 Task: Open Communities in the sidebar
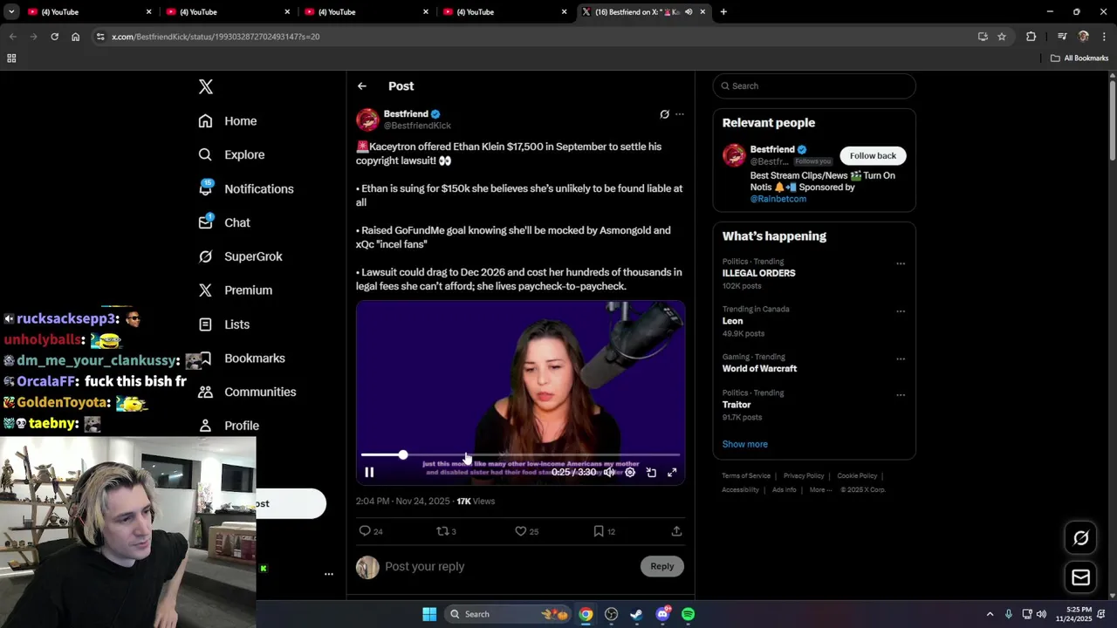tap(247, 392)
